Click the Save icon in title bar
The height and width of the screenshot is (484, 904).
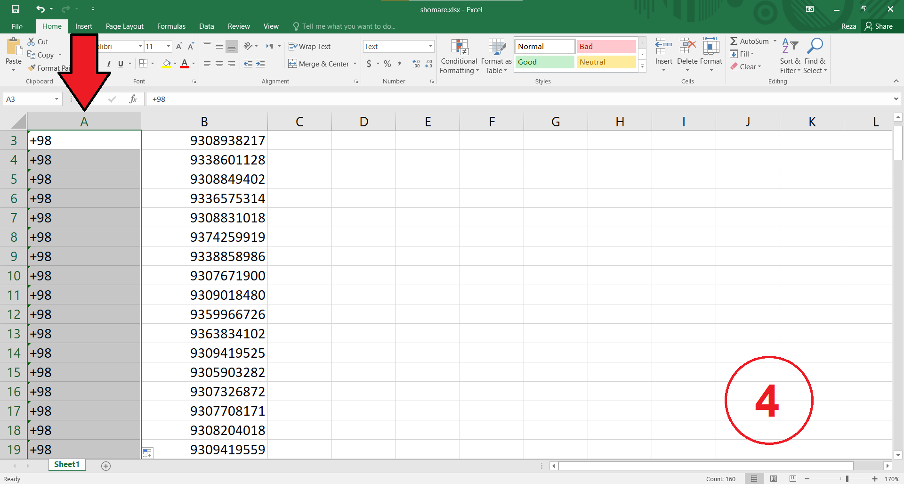click(16, 9)
